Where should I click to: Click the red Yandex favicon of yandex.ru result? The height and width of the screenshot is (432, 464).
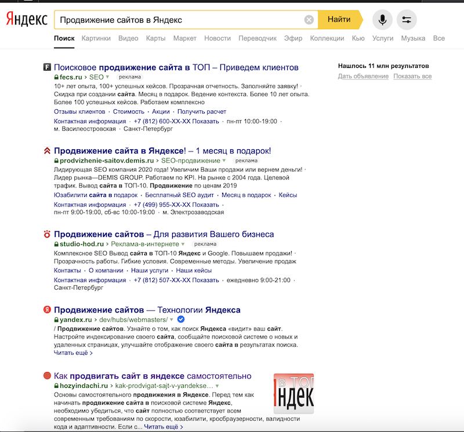click(x=47, y=309)
